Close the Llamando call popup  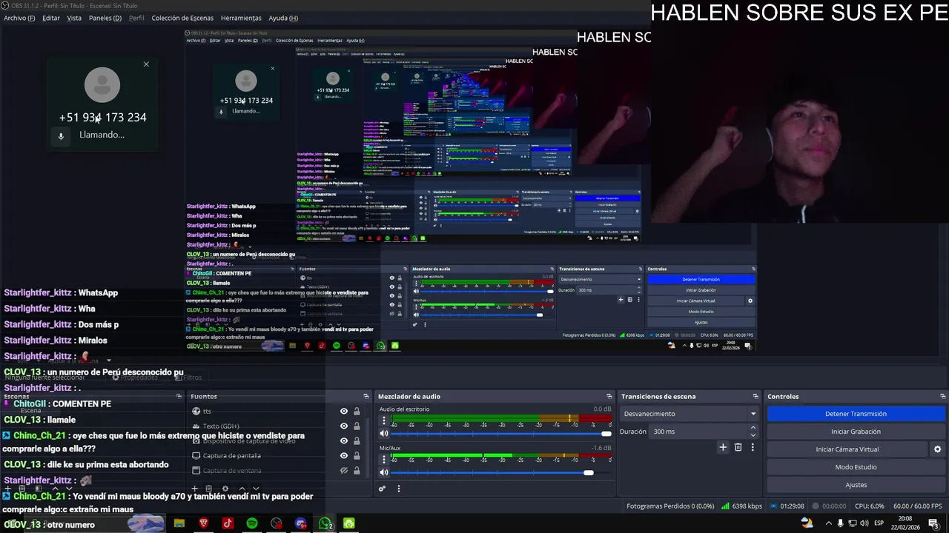coord(146,64)
